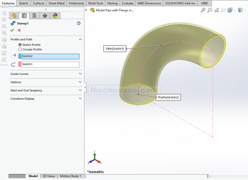This screenshot has width=248, height=180.
Task: Expand the Guide Curves section
Action: coord(80,74)
